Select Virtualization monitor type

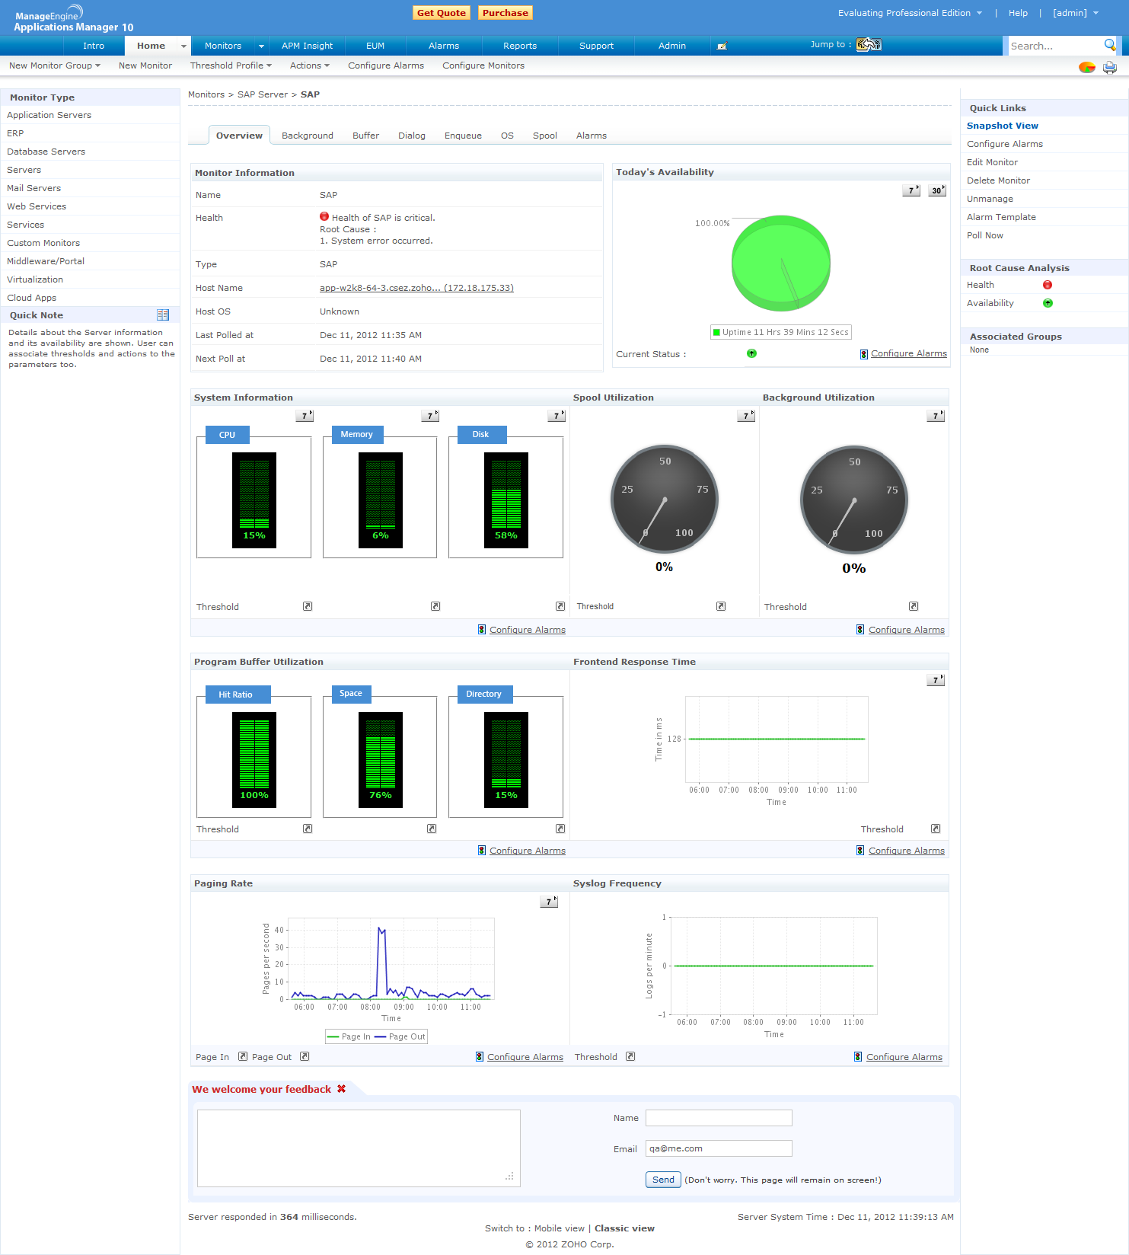(x=35, y=279)
